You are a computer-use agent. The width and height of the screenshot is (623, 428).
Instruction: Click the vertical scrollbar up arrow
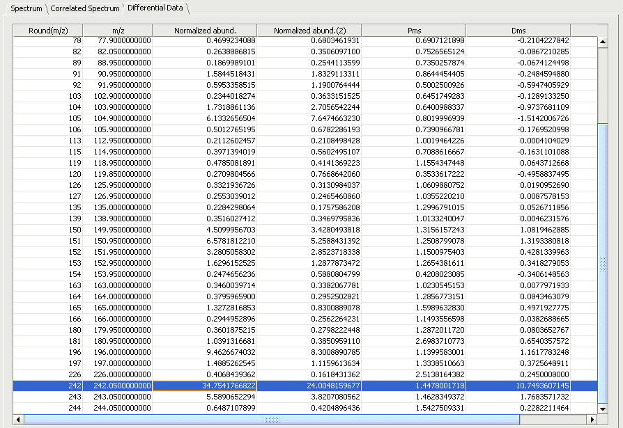(603, 42)
